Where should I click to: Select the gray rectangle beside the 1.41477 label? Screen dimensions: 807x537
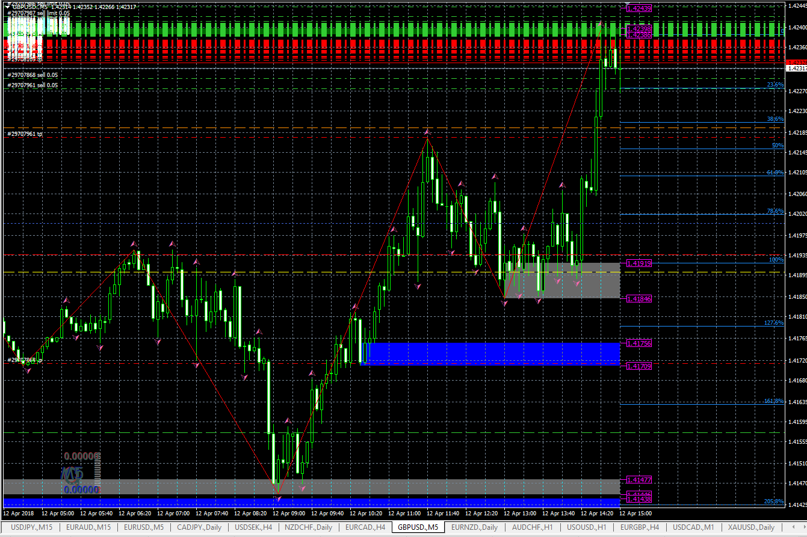coord(311,486)
